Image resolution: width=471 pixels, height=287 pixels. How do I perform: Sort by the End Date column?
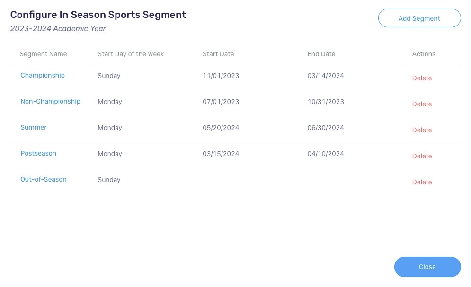pos(321,54)
